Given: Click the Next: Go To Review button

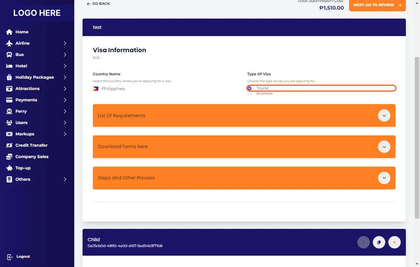Looking at the screenshot, I should coord(377,5).
